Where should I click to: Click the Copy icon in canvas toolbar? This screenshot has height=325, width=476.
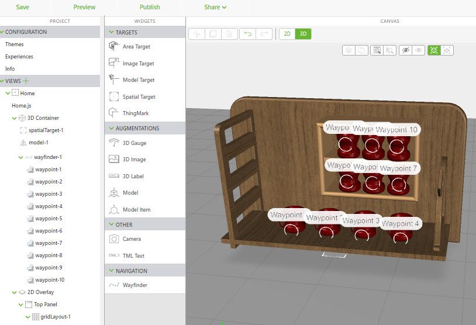(213, 34)
